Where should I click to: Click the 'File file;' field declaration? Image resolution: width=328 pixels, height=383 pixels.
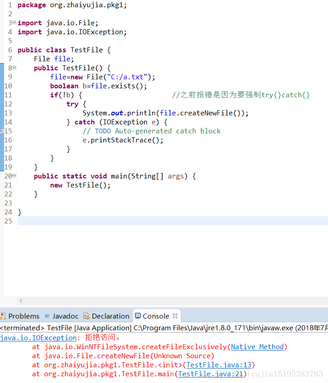[x=54, y=59]
